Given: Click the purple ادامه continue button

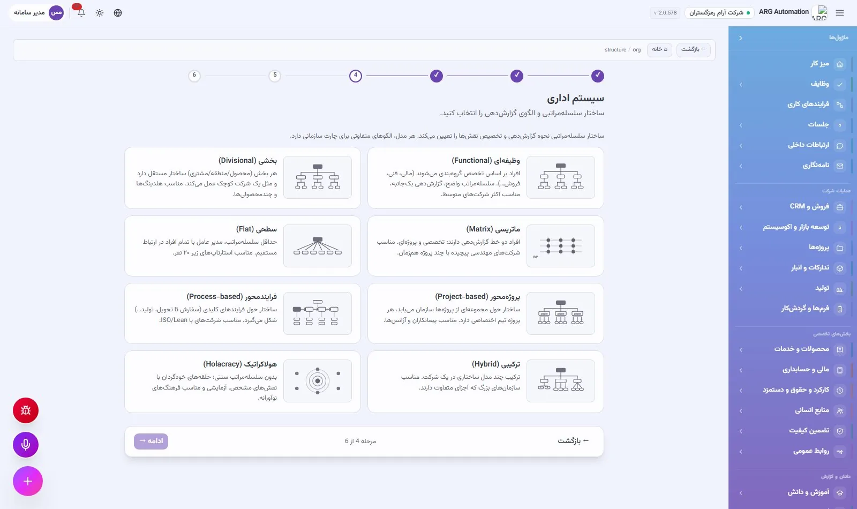Looking at the screenshot, I should [151, 441].
